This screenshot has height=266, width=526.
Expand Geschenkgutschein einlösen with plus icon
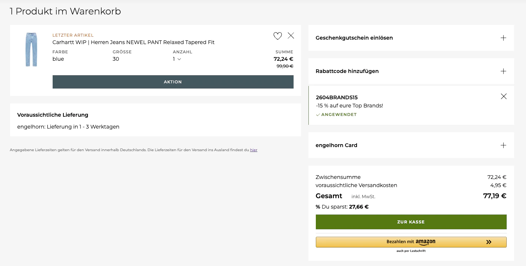click(x=503, y=38)
